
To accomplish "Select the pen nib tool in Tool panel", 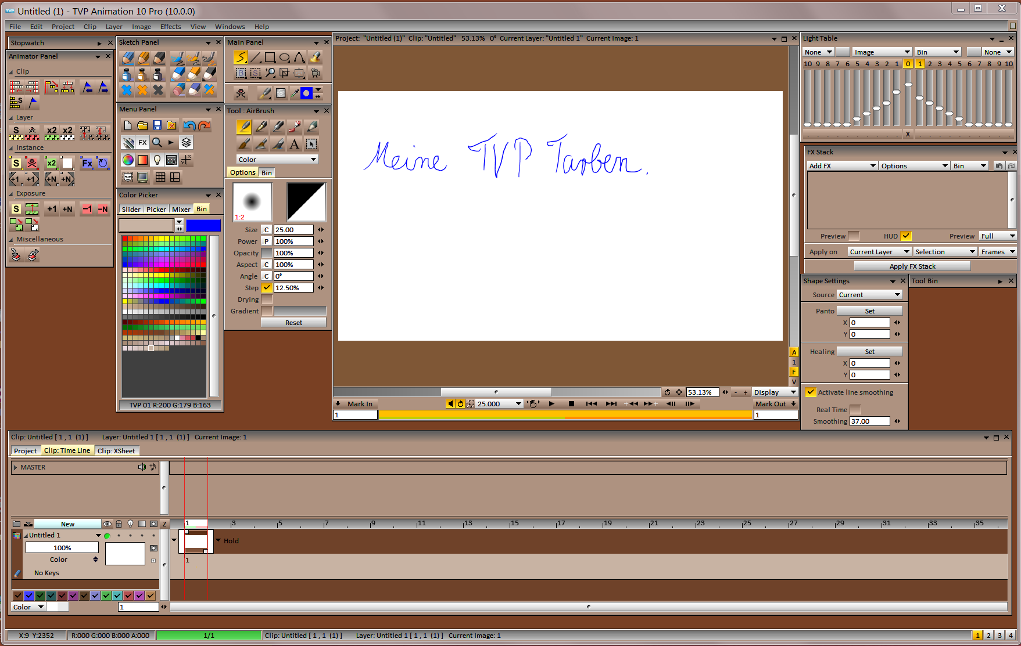I will (x=261, y=127).
